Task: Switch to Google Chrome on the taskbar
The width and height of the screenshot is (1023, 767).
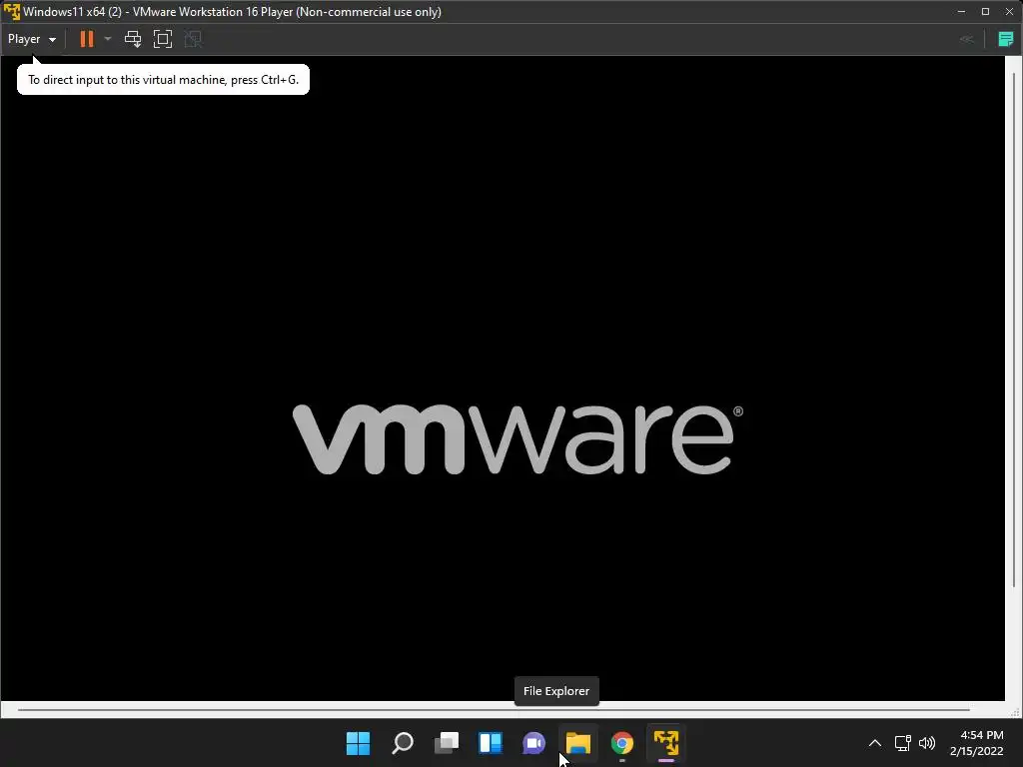Action: coord(621,743)
